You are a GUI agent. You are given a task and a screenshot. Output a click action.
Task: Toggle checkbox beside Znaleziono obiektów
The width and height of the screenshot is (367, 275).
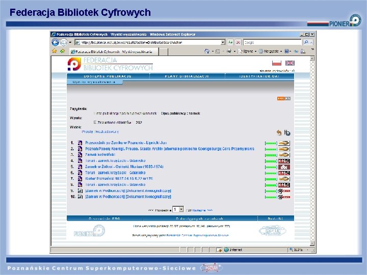[95, 122]
